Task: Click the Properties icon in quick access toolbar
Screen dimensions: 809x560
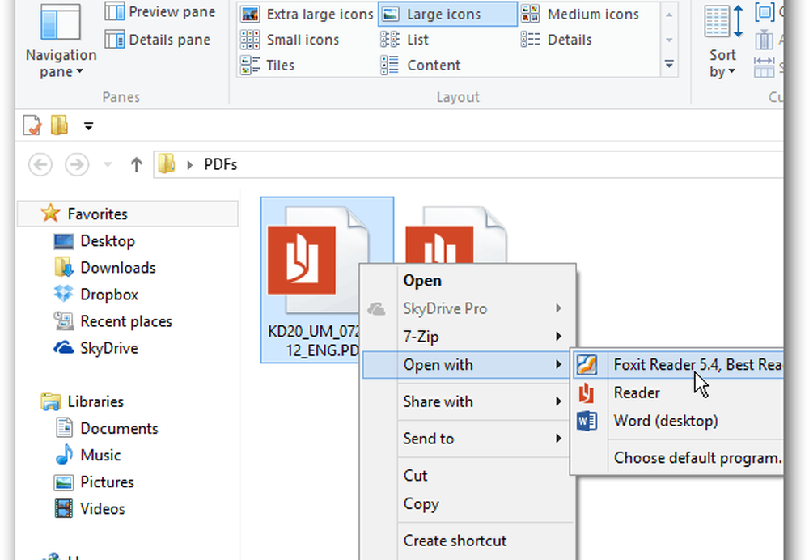Action: tap(32, 125)
